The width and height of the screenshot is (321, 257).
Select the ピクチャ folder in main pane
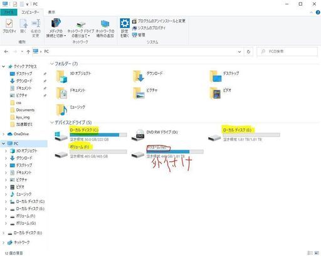click(145, 93)
